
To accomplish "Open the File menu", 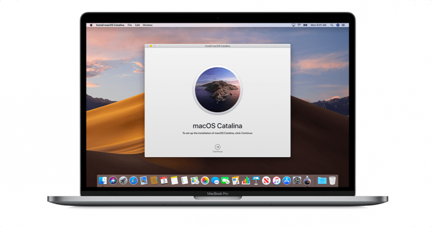I will pos(130,25).
